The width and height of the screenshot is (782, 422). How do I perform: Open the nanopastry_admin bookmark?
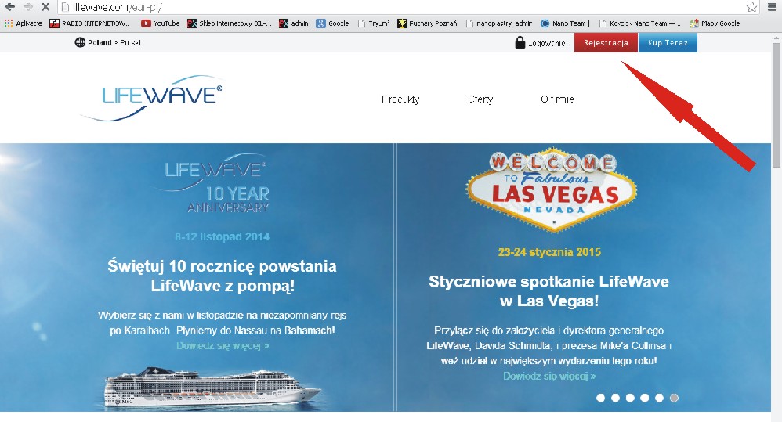[499, 23]
